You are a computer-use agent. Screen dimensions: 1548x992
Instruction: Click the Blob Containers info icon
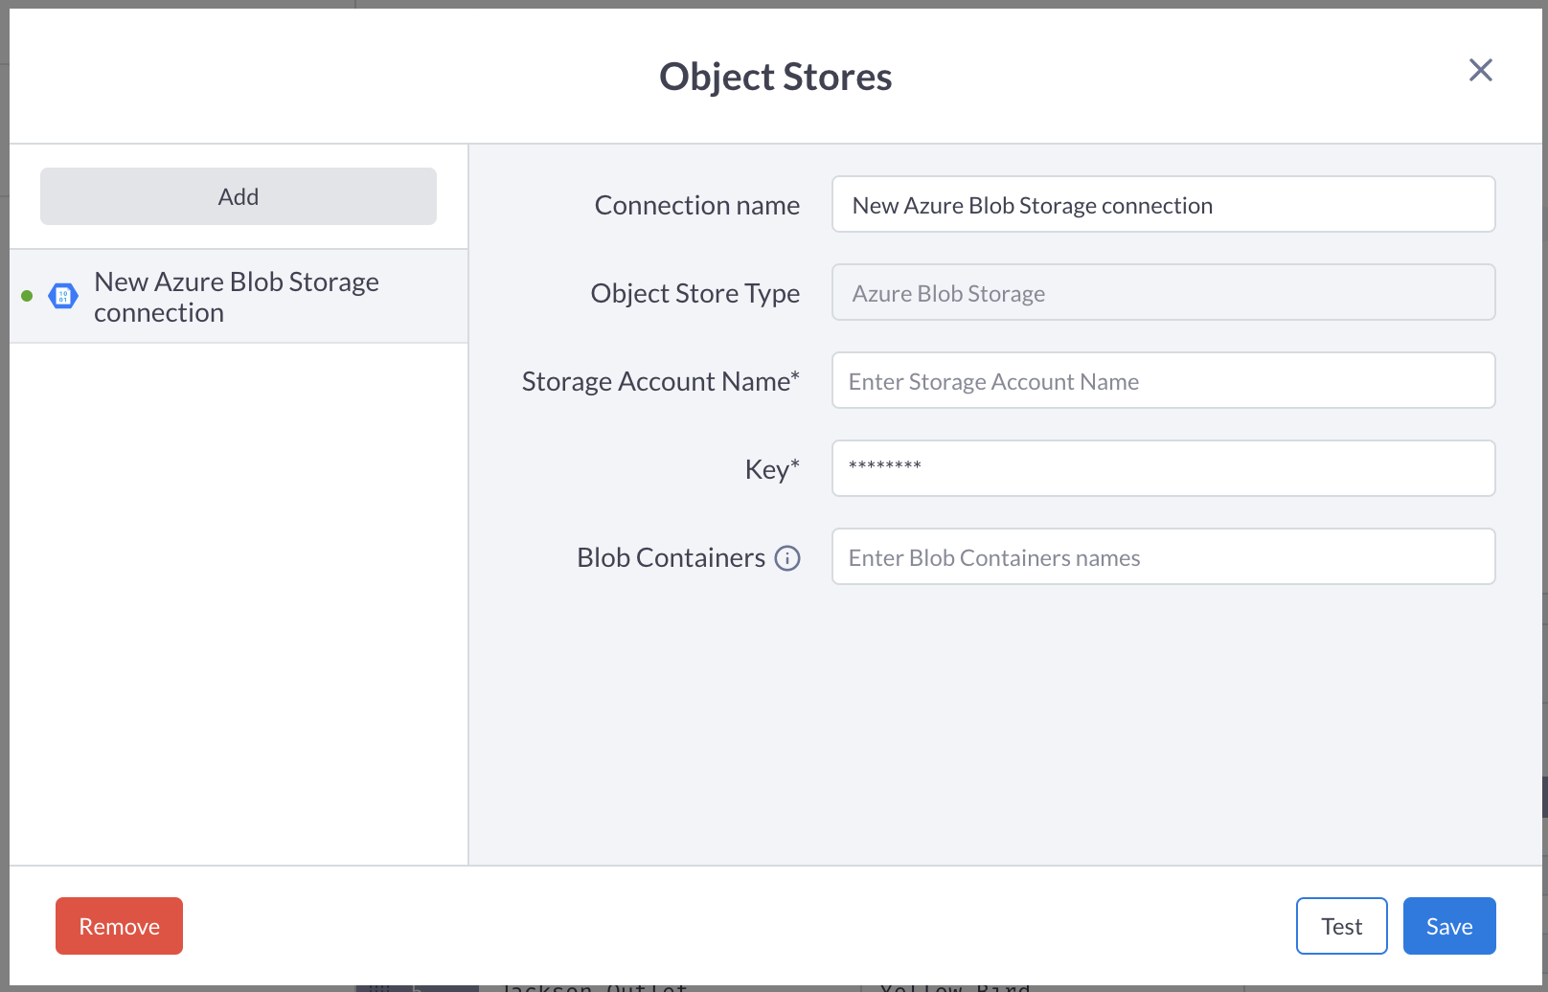point(787,558)
